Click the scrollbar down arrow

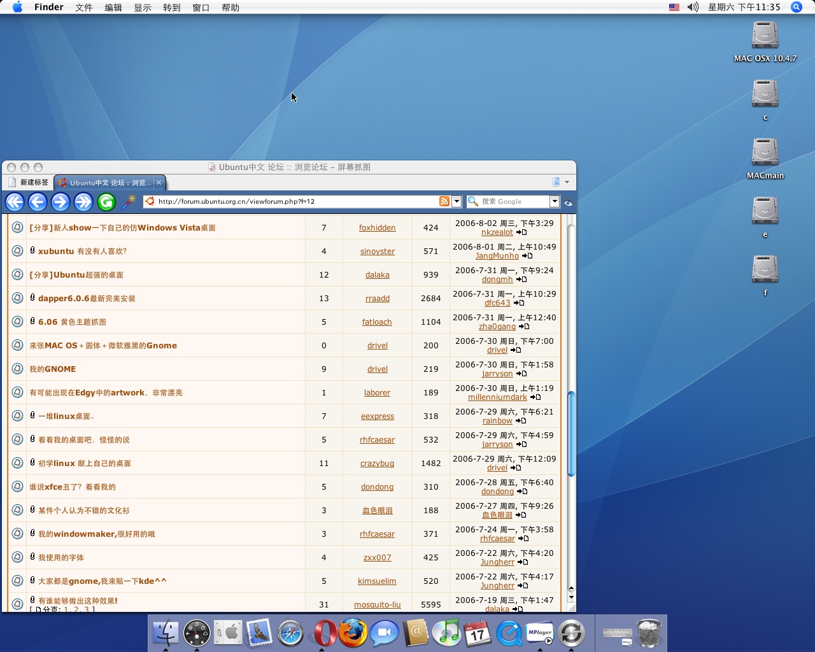click(571, 598)
